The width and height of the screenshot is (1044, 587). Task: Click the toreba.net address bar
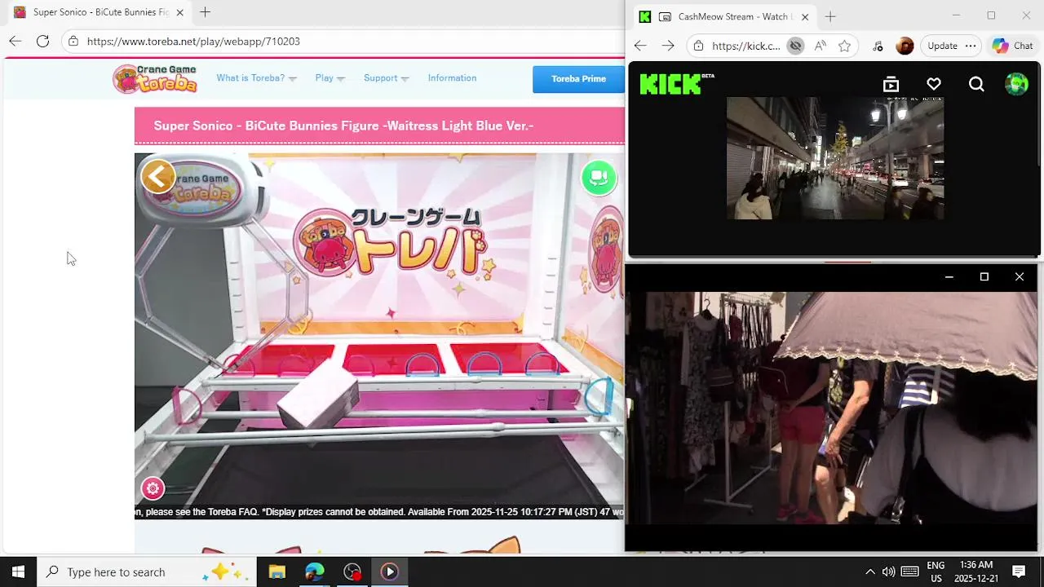343,41
